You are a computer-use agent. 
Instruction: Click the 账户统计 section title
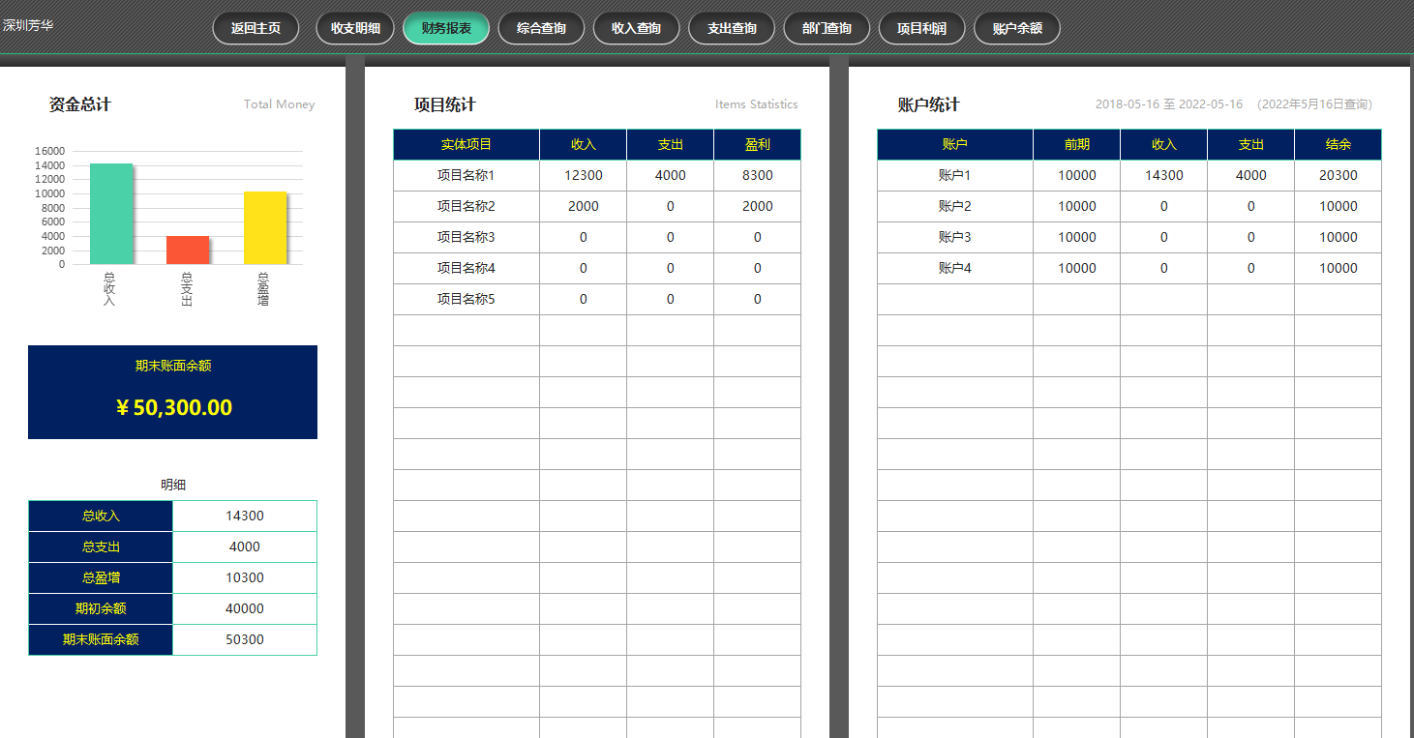pos(929,104)
